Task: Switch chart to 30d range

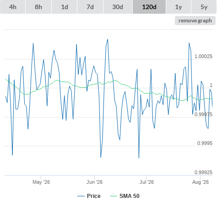Action: click(118, 7)
